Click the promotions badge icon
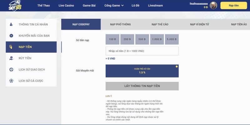Viewport: 250px width, 125px height. pyautogui.click(x=11, y=36)
